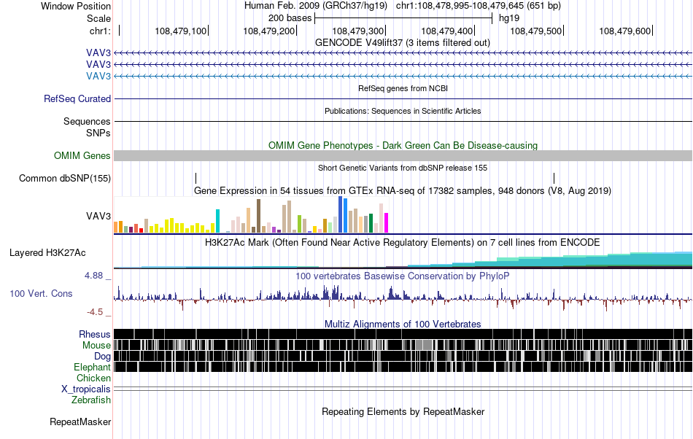Click the 100 Vert. Cons label
The height and width of the screenshot is (439, 693).
pyautogui.click(x=41, y=293)
